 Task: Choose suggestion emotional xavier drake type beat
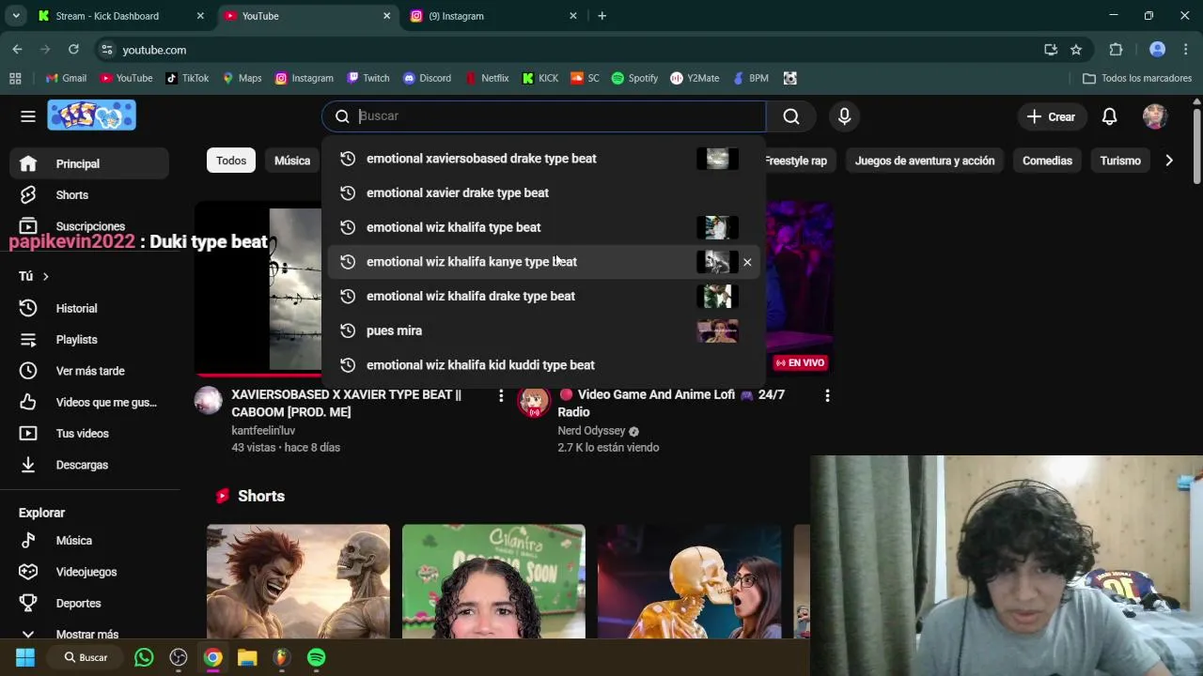[543, 192]
